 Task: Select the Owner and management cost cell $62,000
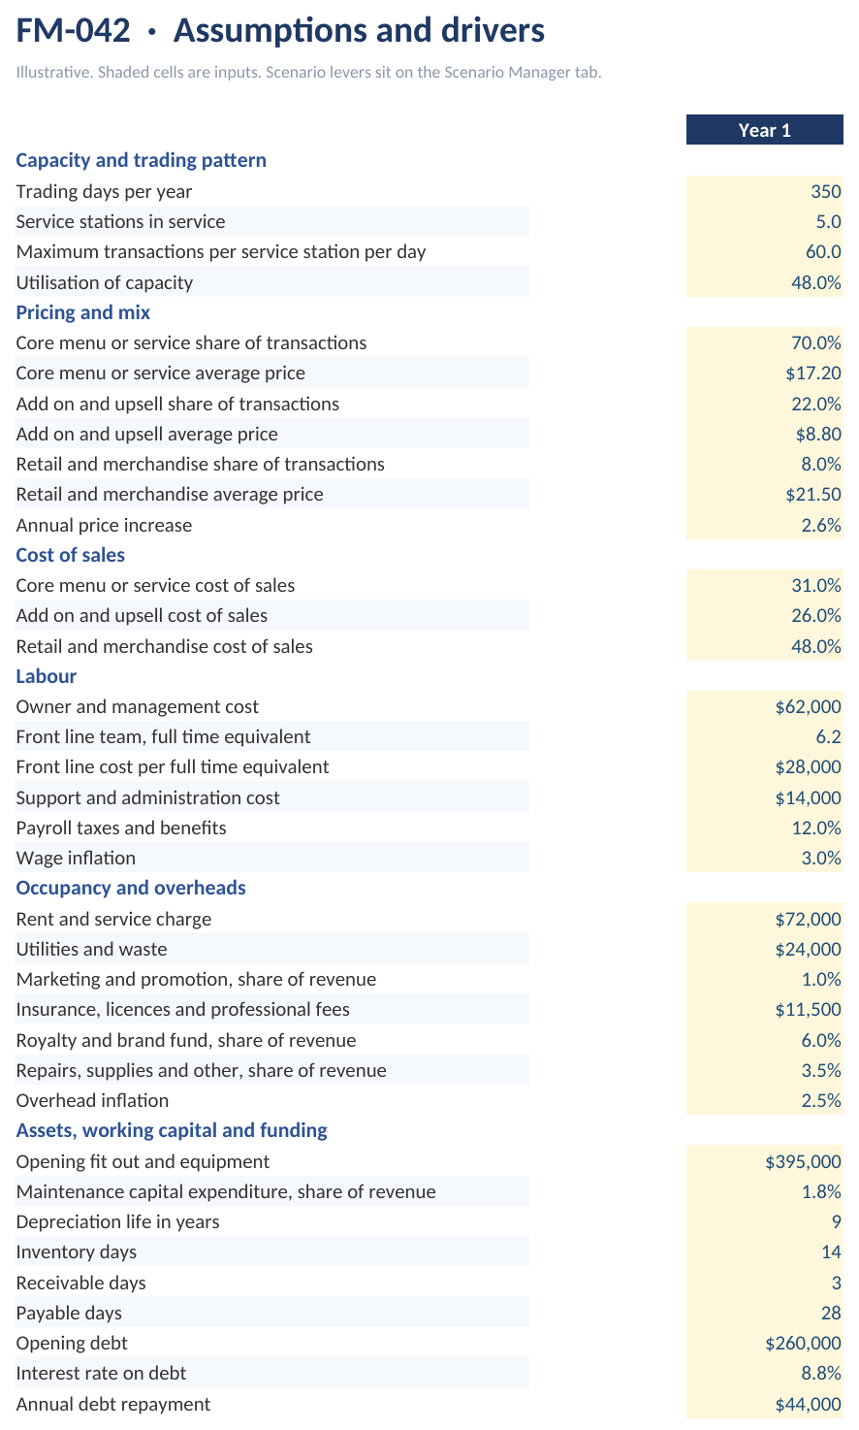coord(765,706)
